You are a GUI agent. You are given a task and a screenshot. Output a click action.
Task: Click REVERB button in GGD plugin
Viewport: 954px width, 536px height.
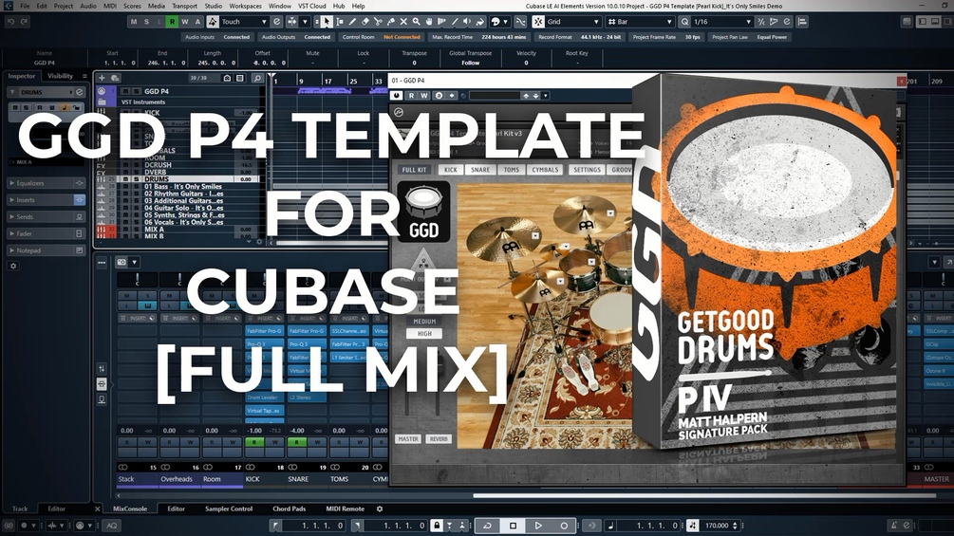click(x=438, y=439)
